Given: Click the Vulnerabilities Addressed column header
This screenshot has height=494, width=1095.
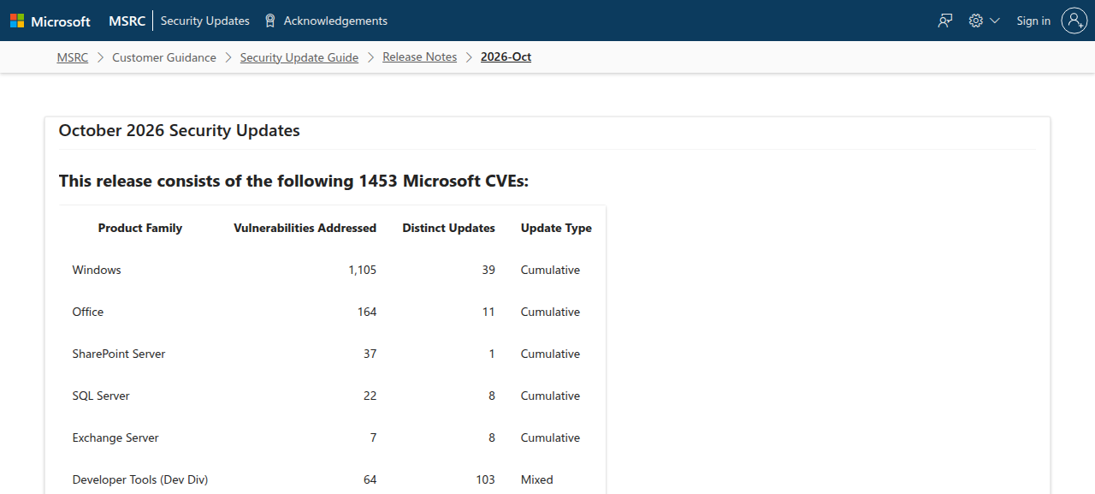Looking at the screenshot, I should (x=305, y=228).
